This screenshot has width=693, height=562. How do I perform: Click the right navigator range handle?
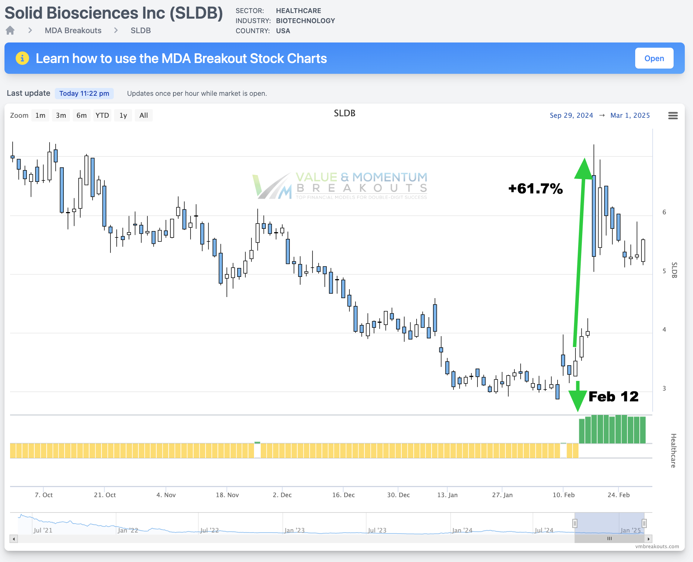(644, 523)
